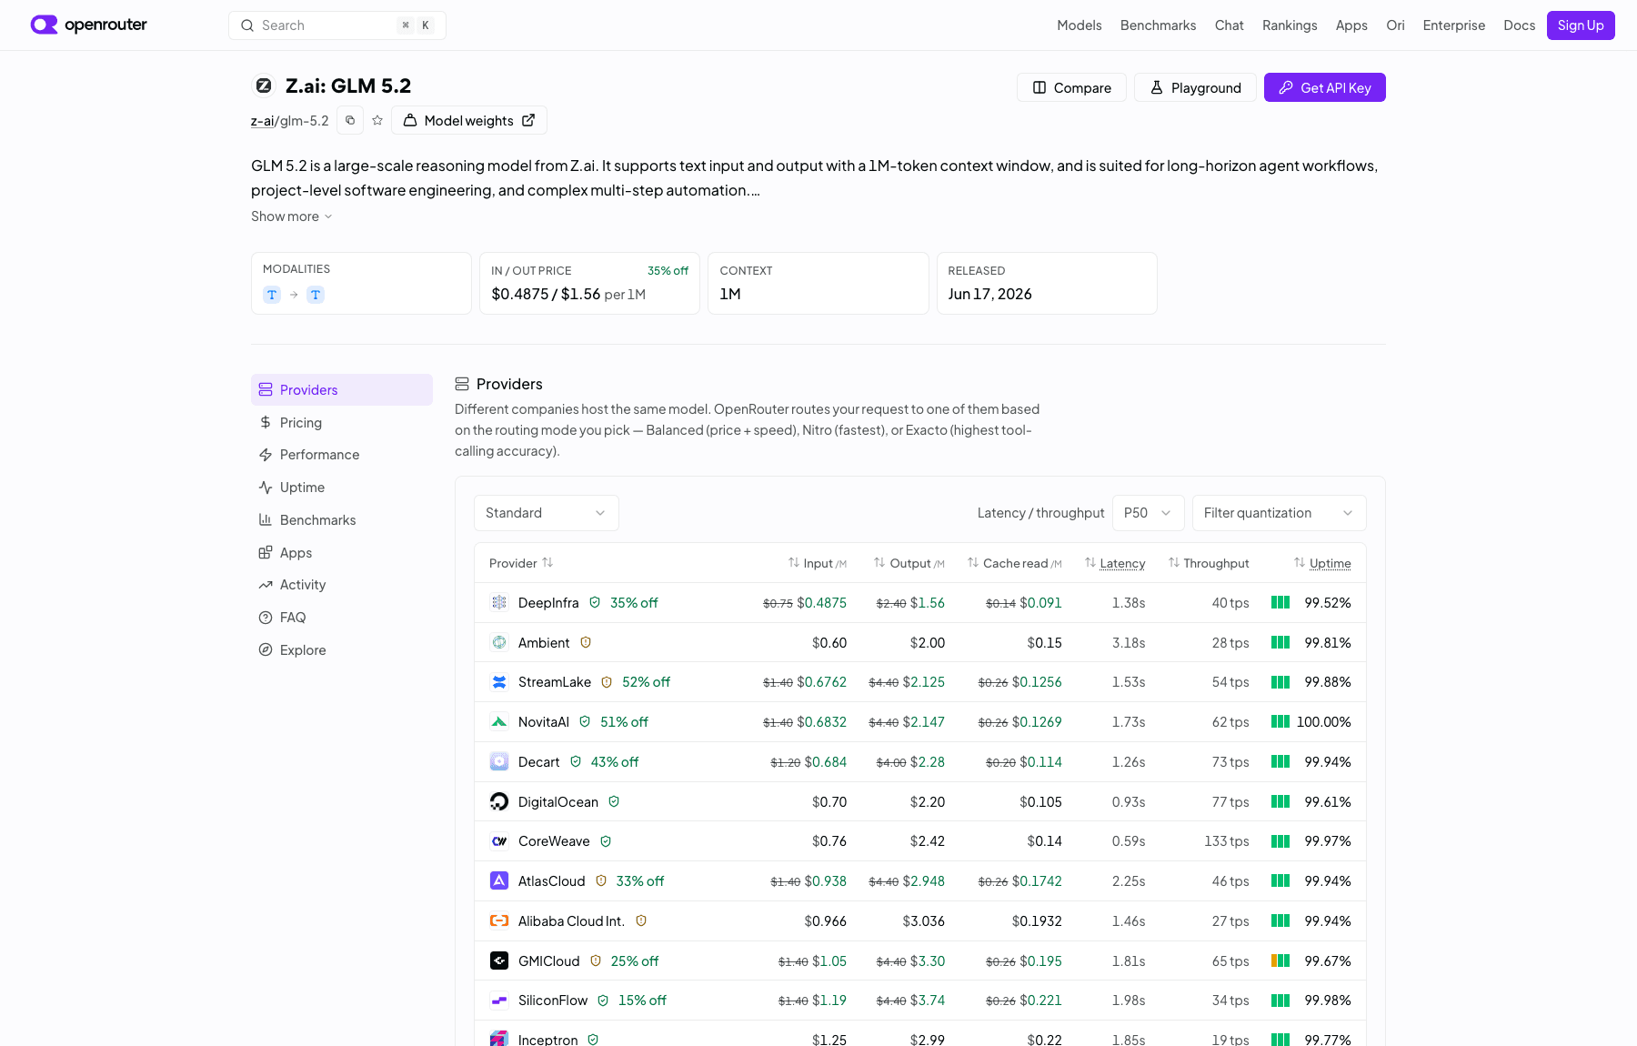
Task: Click Alibaba Cloud Int. provider logo
Action: coord(499,920)
